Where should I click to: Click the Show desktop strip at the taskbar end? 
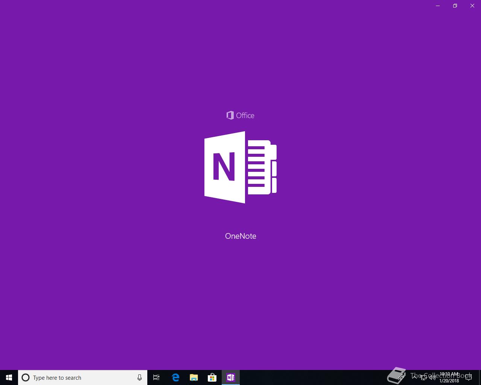point(480,377)
